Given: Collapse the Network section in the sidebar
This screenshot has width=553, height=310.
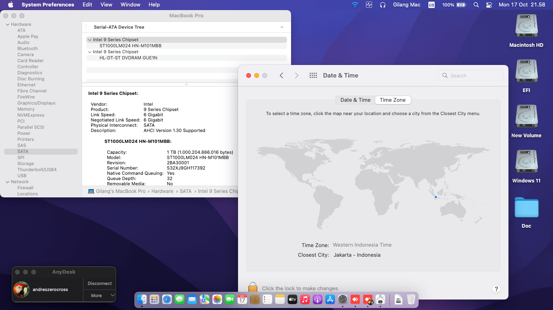Looking at the screenshot, I should pos(7,182).
